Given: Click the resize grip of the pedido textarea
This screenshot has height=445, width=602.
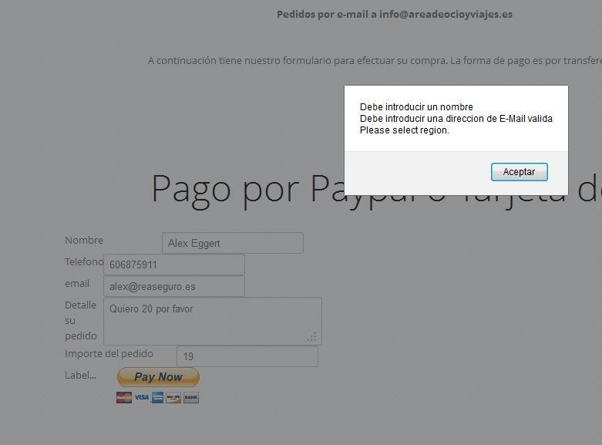Looking at the screenshot, I should tap(312, 336).
